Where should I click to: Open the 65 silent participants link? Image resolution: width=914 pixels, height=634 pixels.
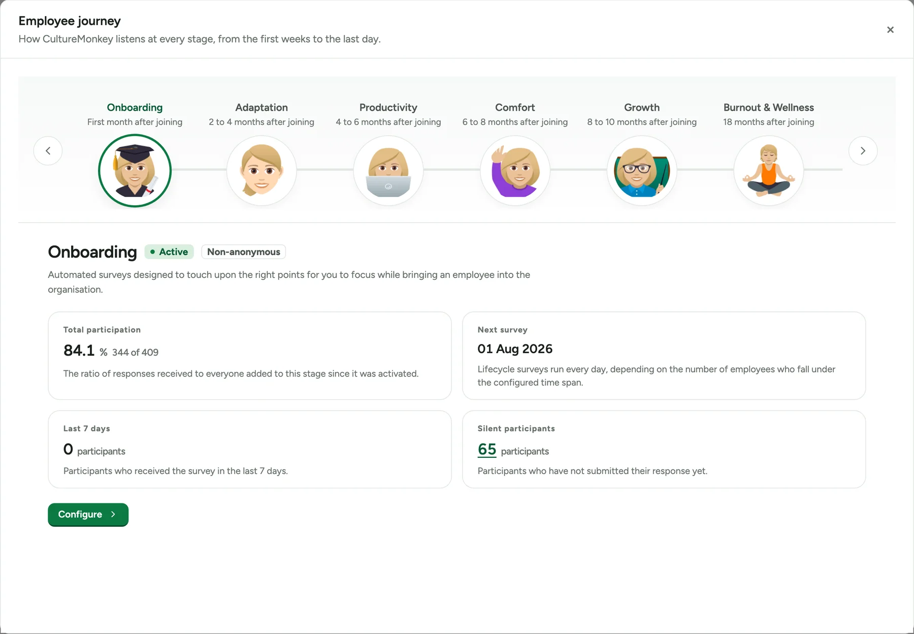[487, 450]
